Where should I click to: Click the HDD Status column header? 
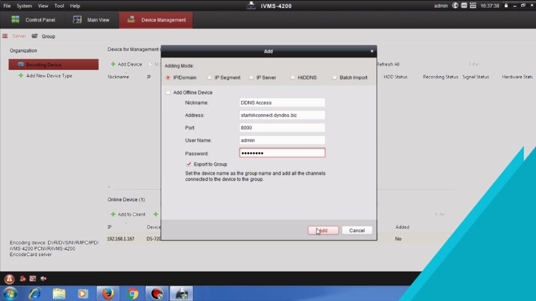point(395,77)
